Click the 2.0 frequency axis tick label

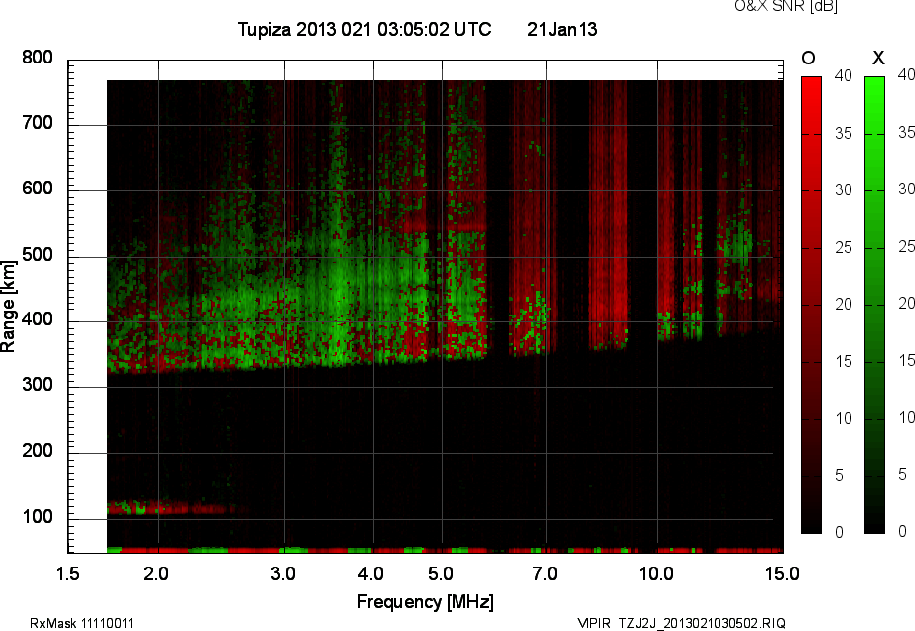[156, 573]
